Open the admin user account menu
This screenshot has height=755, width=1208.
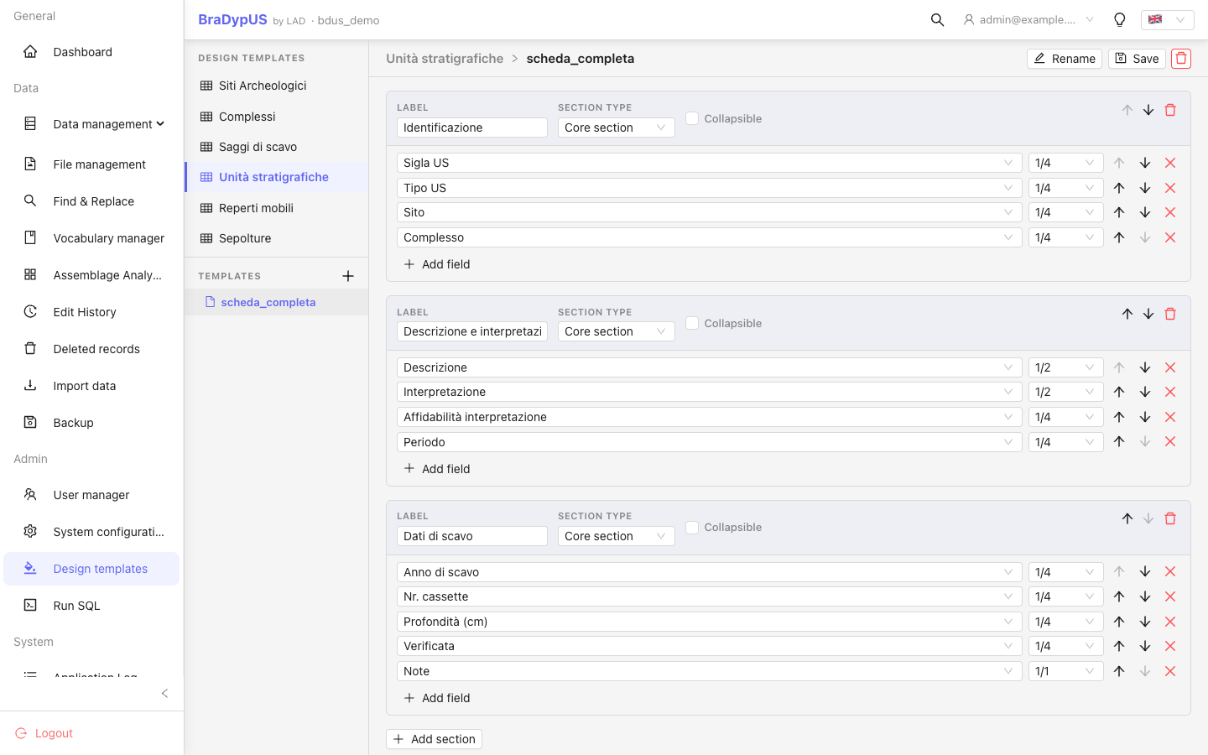(x=1028, y=19)
